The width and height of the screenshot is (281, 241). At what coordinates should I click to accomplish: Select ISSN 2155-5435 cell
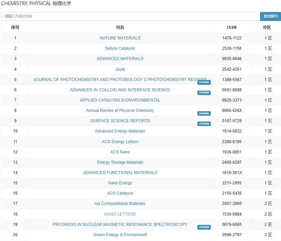pyautogui.click(x=232, y=193)
